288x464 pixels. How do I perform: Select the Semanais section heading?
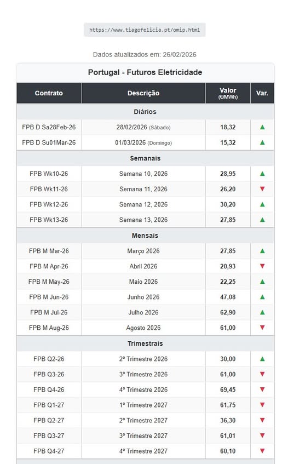(x=145, y=158)
